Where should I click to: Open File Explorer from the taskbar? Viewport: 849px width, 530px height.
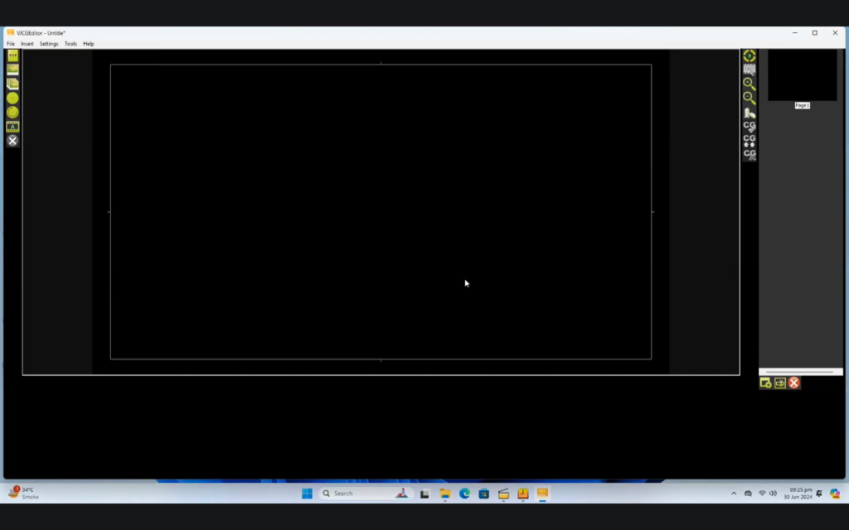tap(445, 494)
